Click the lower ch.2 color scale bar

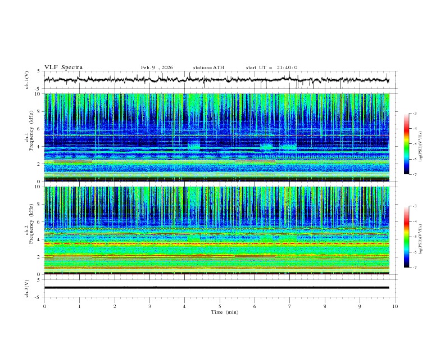pyautogui.click(x=406, y=237)
